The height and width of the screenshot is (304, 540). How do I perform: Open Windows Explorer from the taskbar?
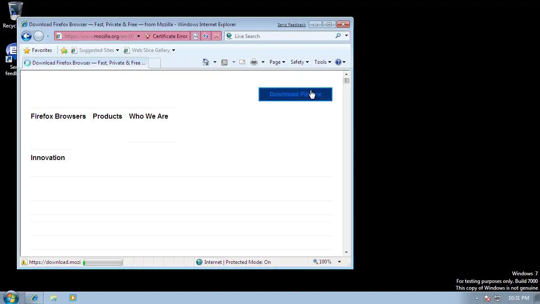click(54, 298)
